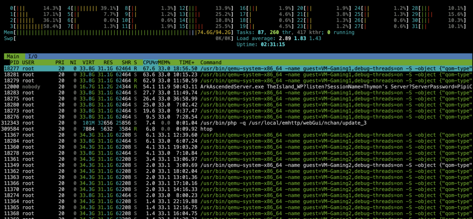This screenshot has height=219, width=473.
Task: Click the CPU 3 meter showing 58.4%
Action: [x=35, y=26]
